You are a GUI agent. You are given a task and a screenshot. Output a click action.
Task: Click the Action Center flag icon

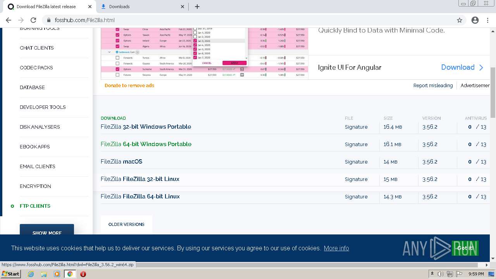coord(458,274)
